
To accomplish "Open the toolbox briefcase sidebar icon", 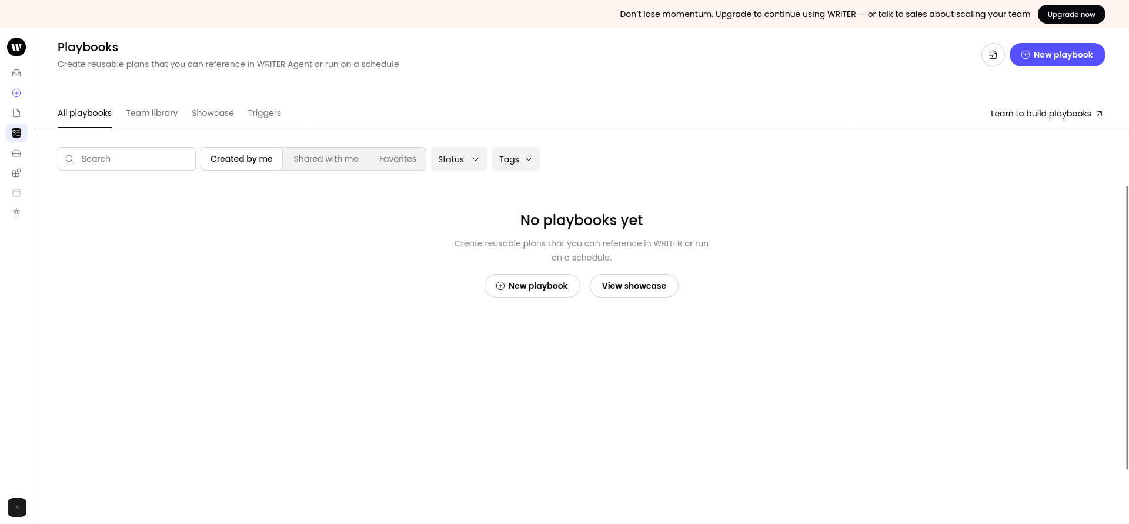I will point(16,153).
